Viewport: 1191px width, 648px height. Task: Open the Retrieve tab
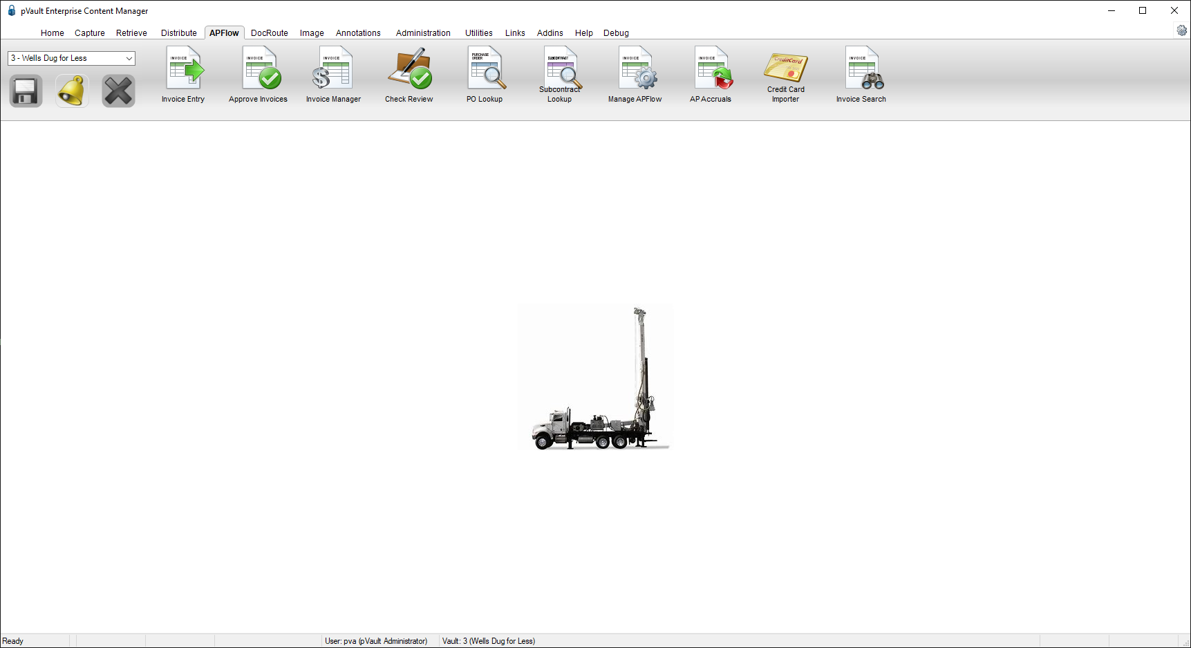point(131,33)
